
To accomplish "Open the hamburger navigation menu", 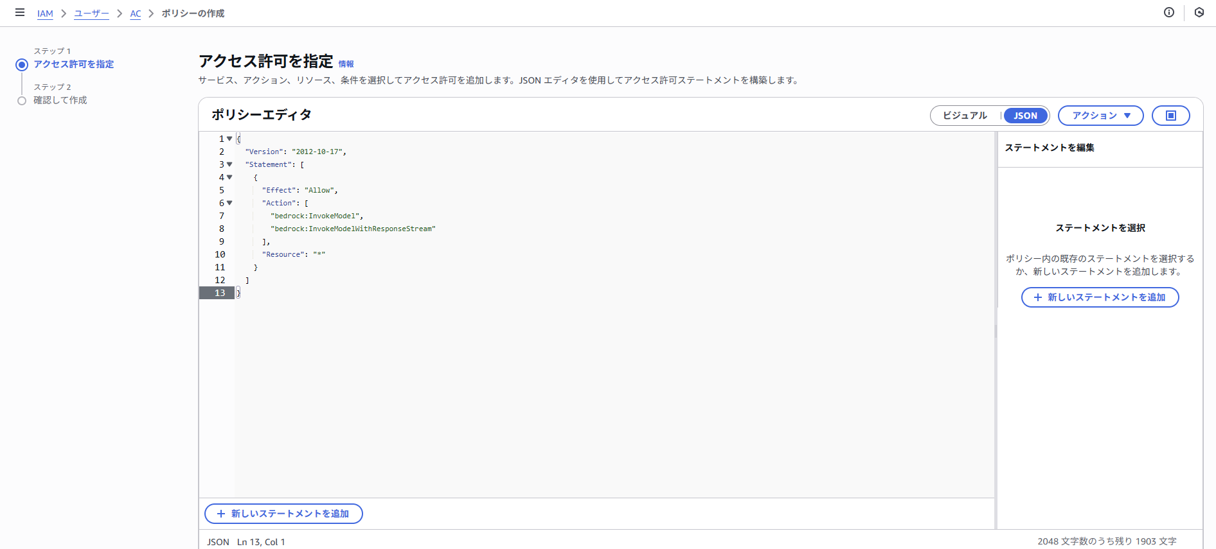I will point(20,13).
